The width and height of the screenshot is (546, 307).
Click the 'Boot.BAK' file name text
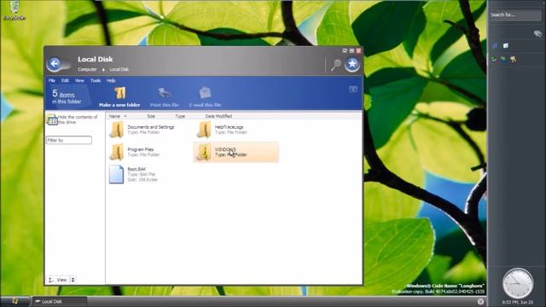(x=136, y=169)
